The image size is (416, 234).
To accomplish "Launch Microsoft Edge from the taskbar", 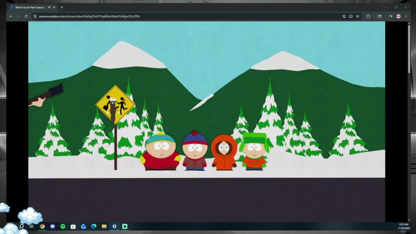I will (94, 226).
